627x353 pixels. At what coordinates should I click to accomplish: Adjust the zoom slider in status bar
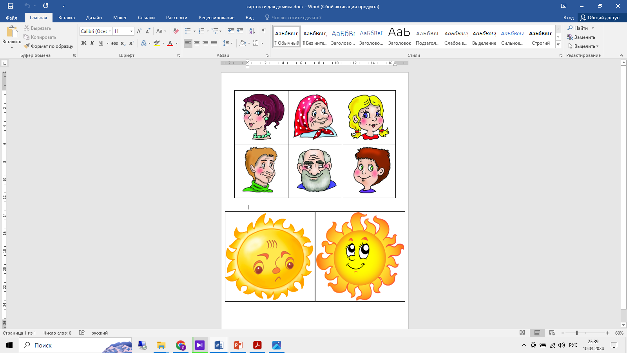577,333
